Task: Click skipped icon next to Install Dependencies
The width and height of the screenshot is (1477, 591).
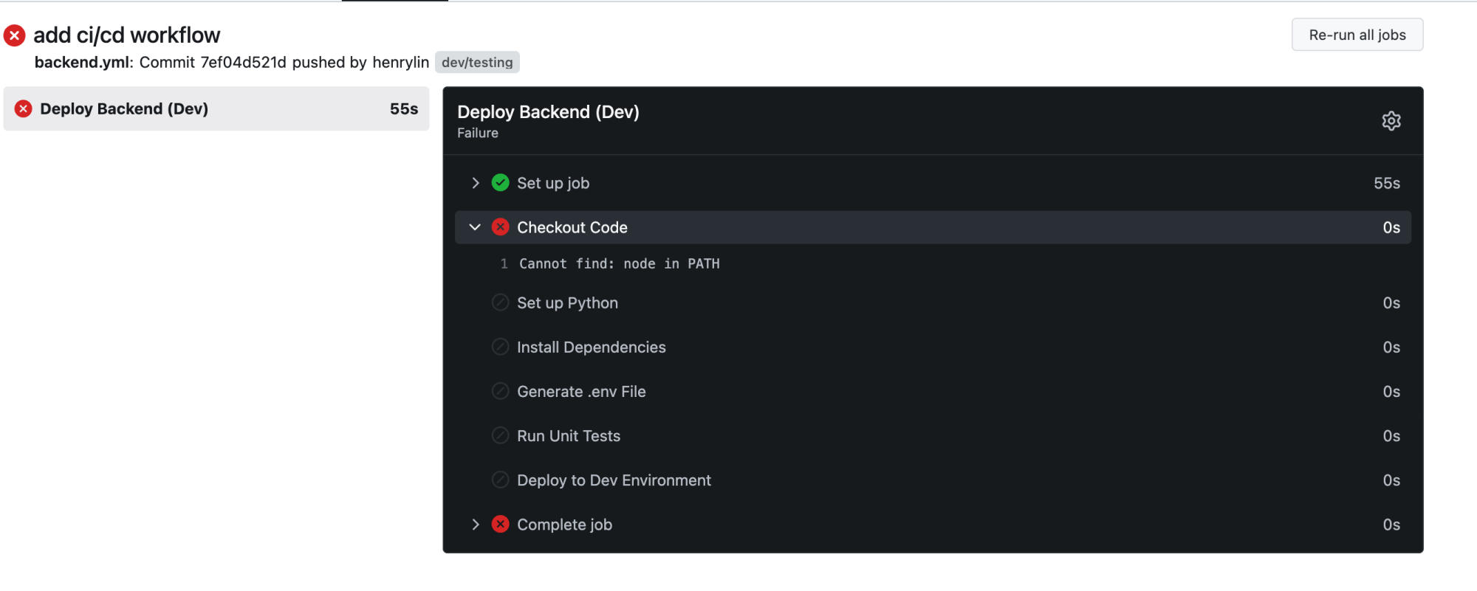Action: (x=500, y=348)
